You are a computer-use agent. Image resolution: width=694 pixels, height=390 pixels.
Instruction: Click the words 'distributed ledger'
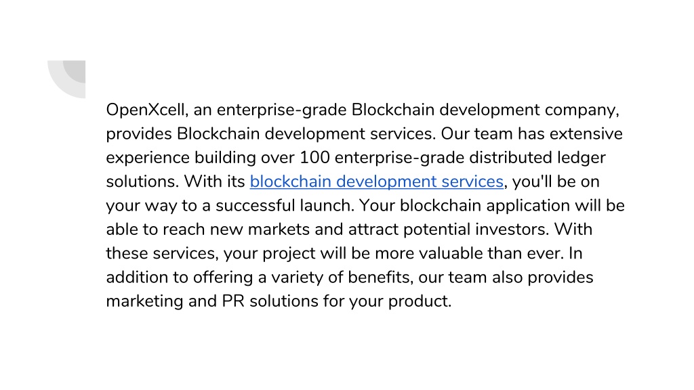click(537, 158)
